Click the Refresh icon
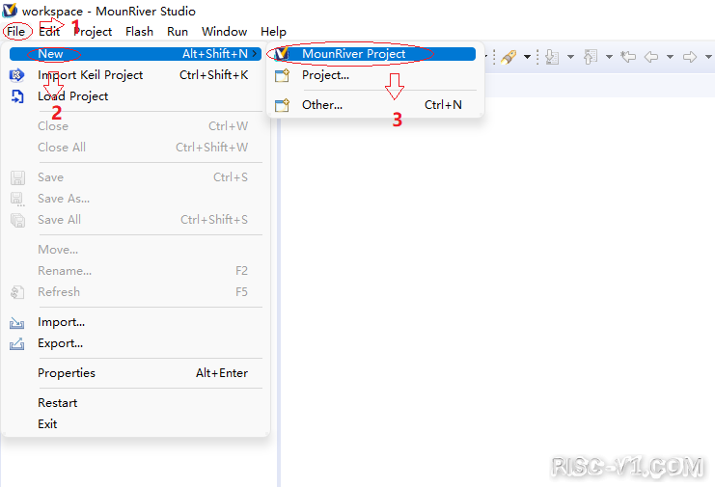 tap(17, 292)
